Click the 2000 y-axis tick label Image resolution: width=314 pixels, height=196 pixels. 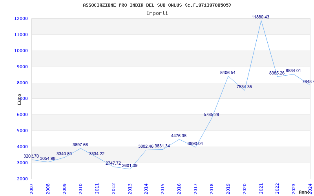(x=22, y=179)
